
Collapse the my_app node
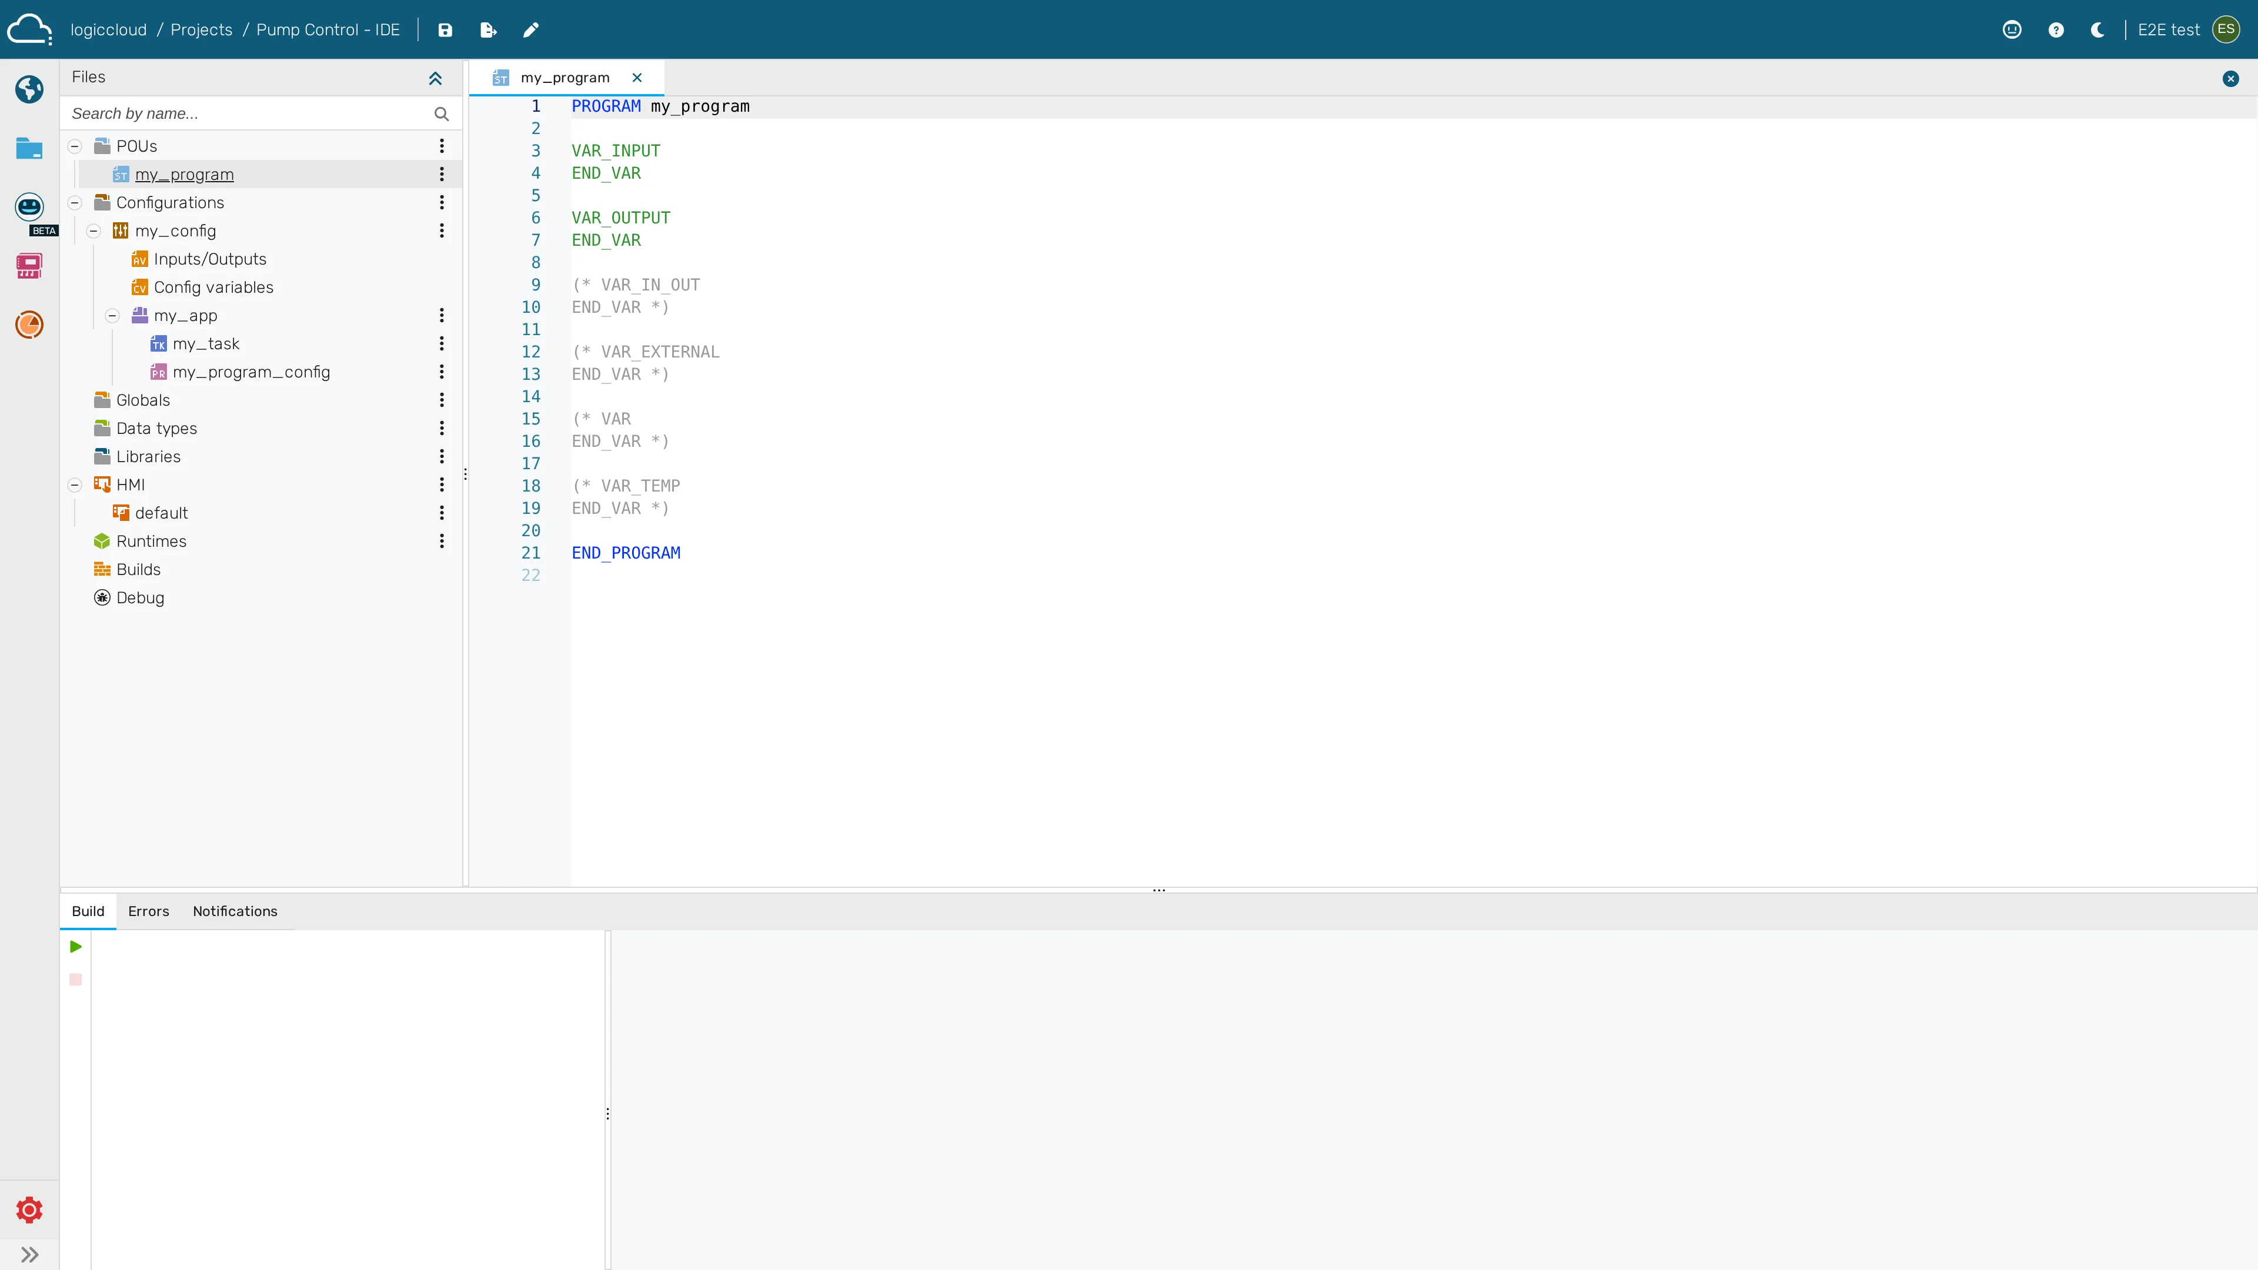(x=112, y=316)
